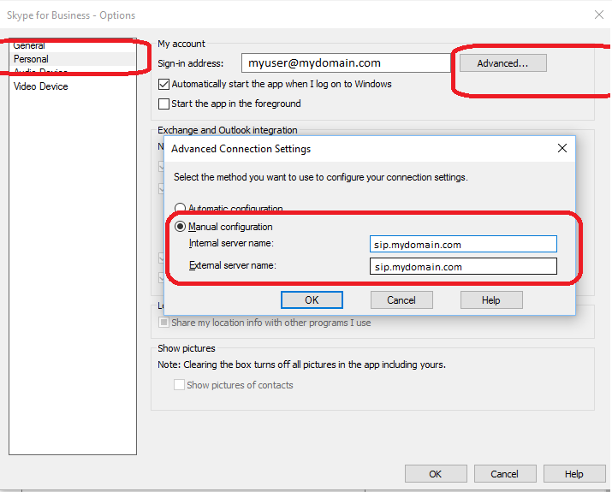Toggle Automatically start the app checkbox
The width and height of the screenshot is (612, 492).
coord(164,84)
